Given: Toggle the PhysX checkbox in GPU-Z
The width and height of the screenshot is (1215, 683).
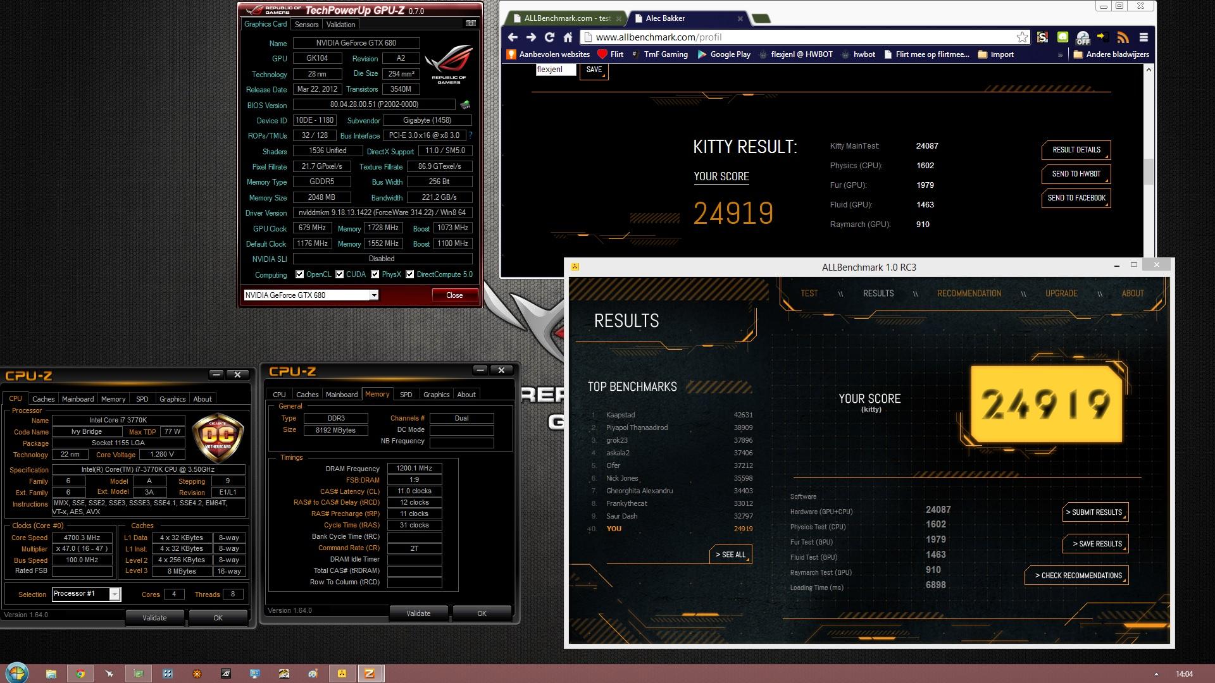Looking at the screenshot, I should 375,274.
